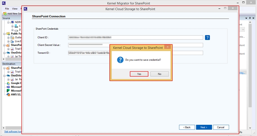Select SharePoint icon in Destination pane

click(x=8, y=68)
